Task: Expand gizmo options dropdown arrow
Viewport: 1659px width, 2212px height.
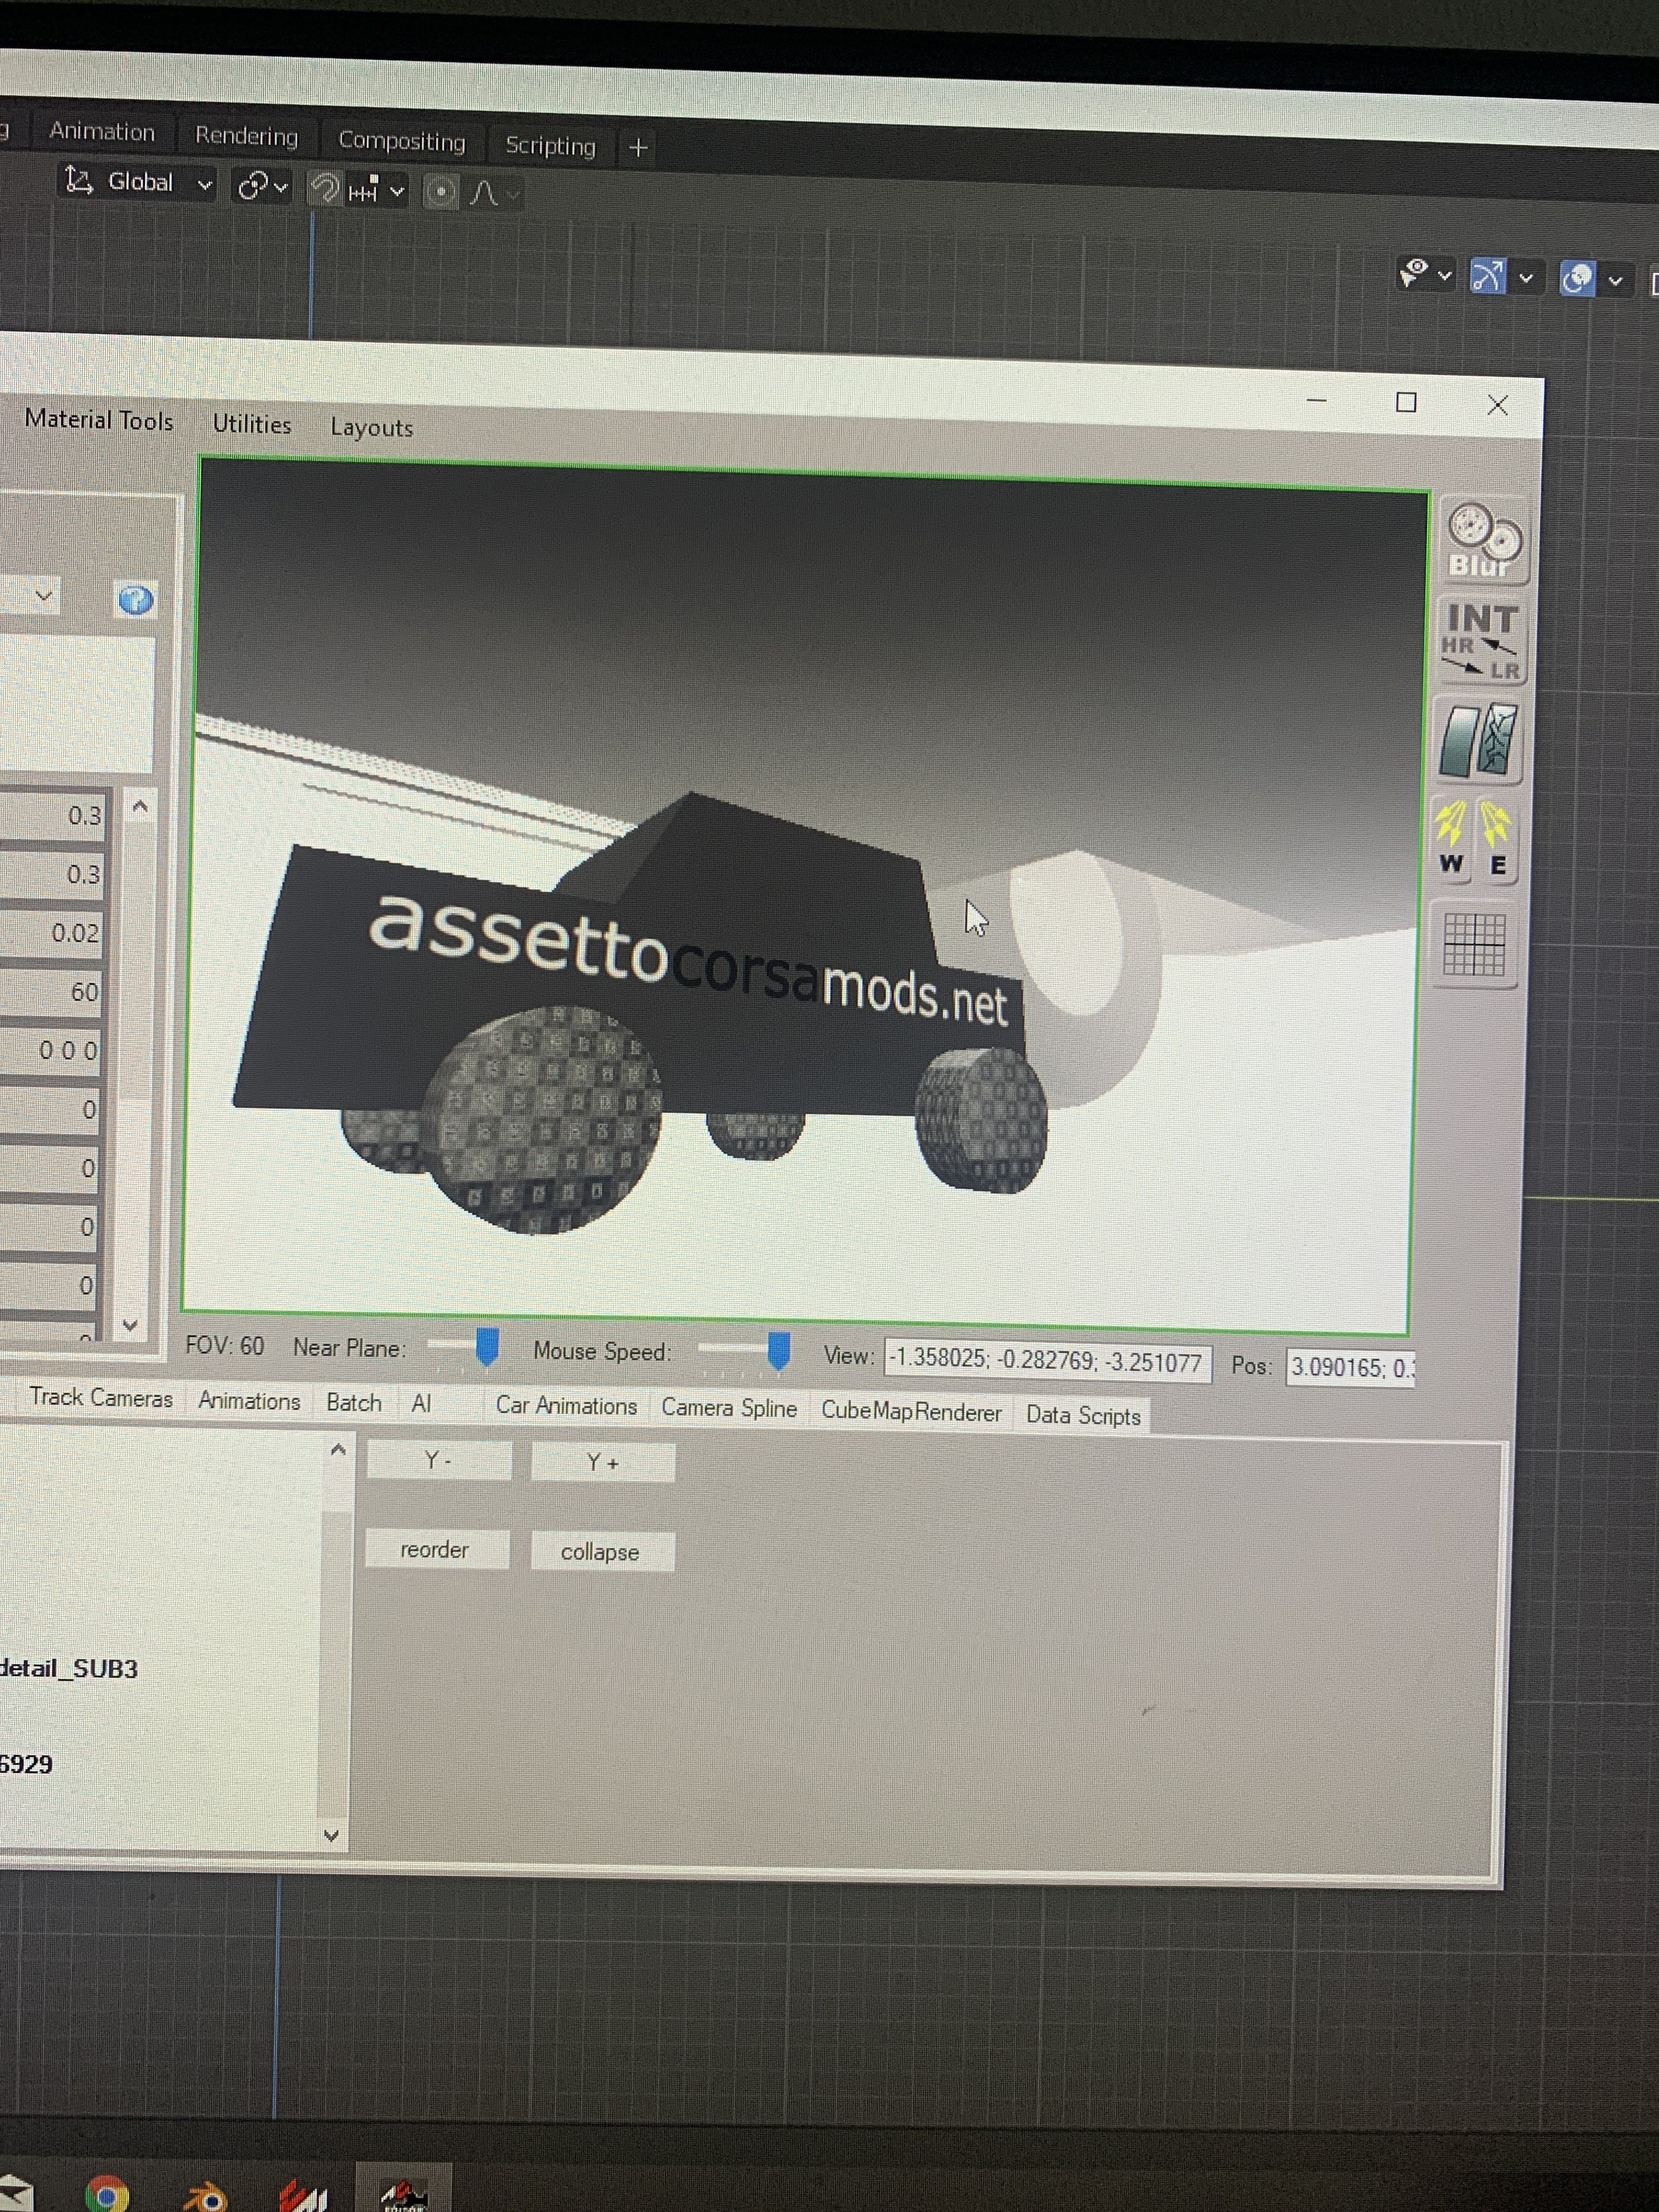Action: click(x=1526, y=278)
